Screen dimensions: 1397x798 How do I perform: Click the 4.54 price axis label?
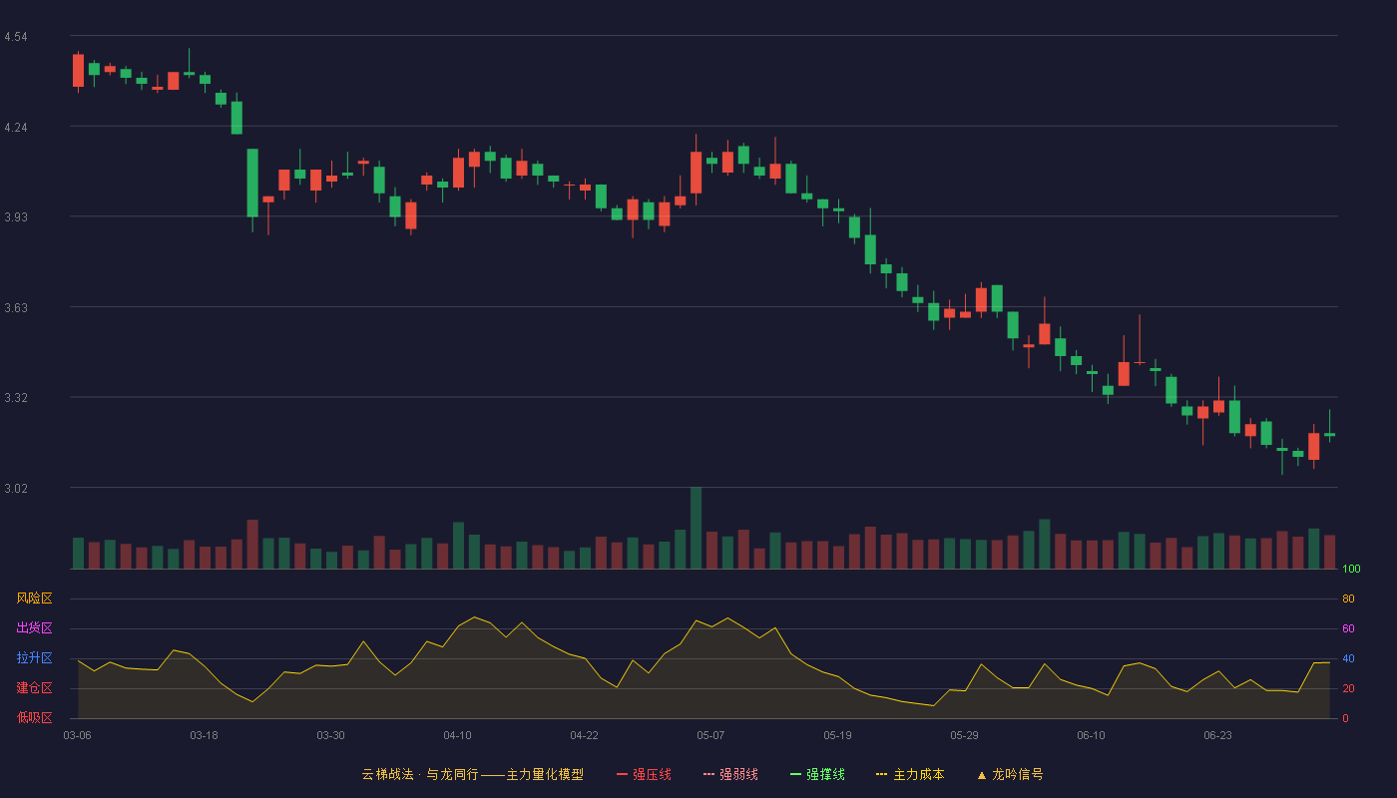[16, 37]
